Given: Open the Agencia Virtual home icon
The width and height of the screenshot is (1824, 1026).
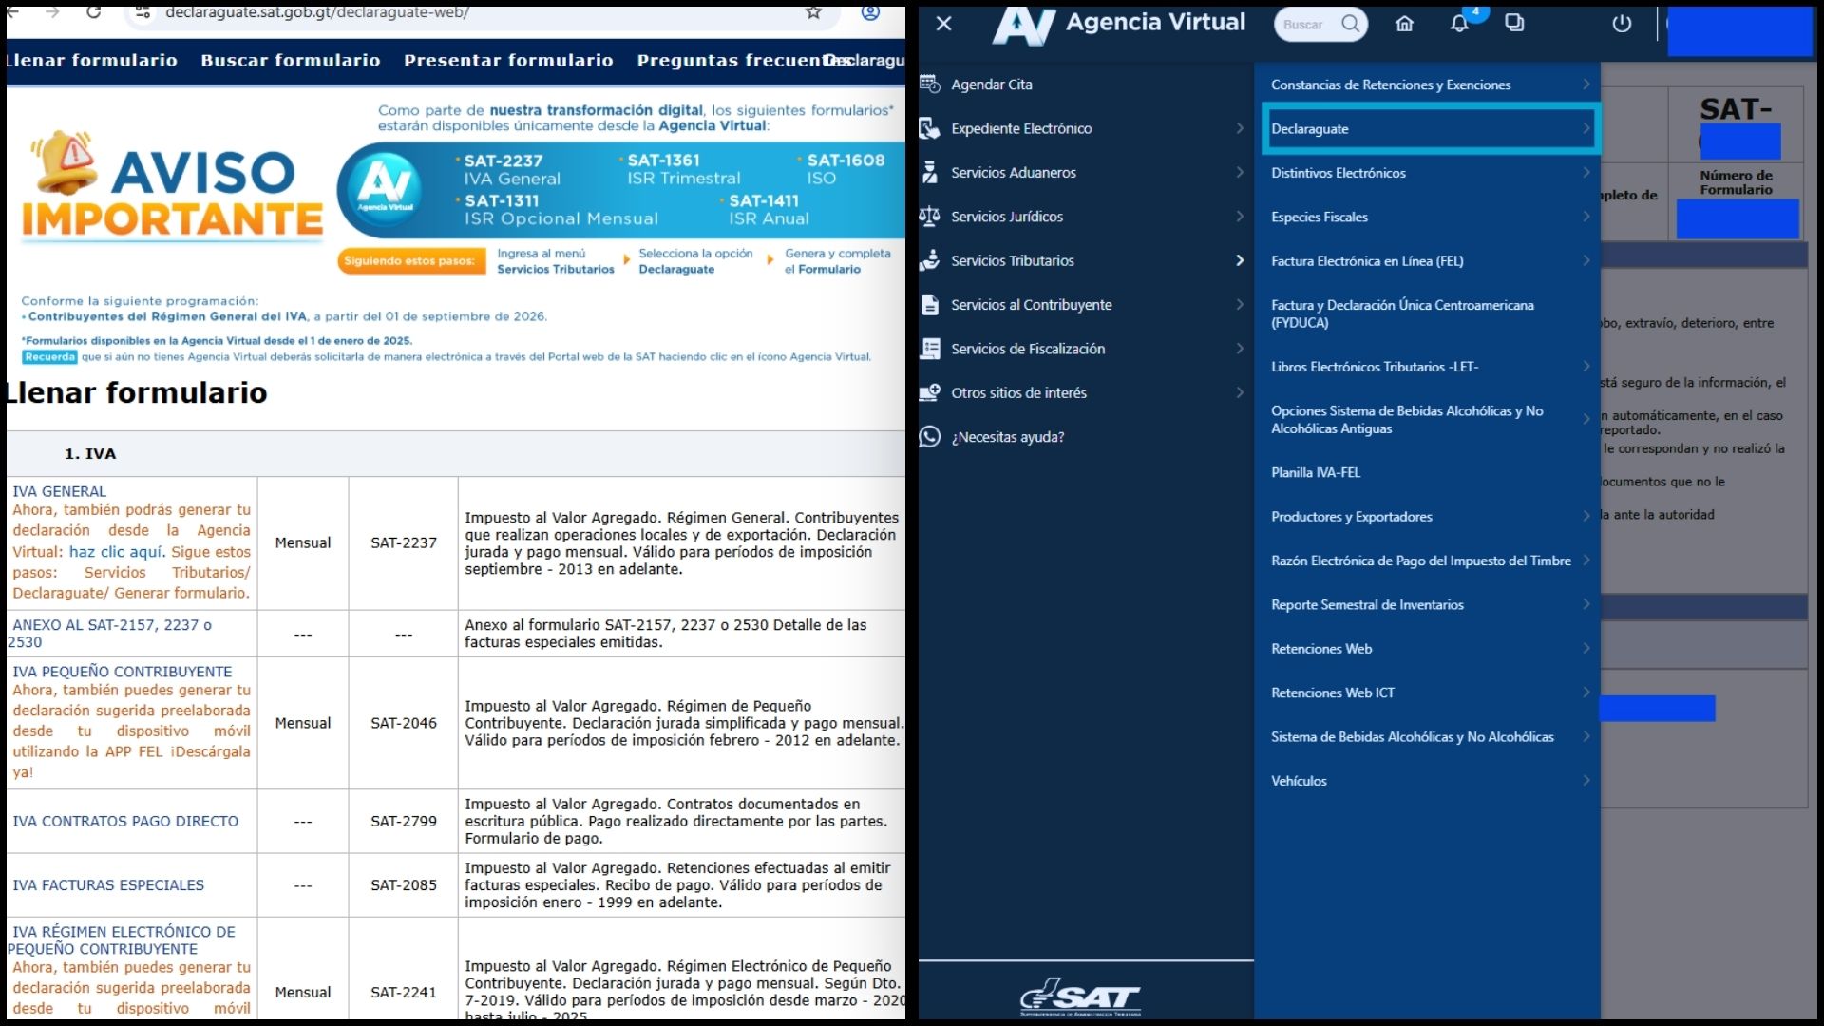Looking at the screenshot, I should [x=1404, y=24].
